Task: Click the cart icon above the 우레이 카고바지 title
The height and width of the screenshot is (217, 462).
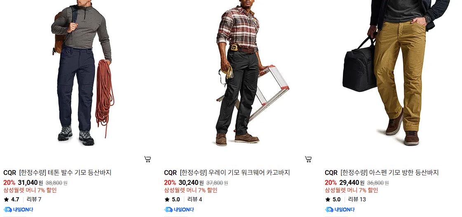Action: (x=308, y=159)
